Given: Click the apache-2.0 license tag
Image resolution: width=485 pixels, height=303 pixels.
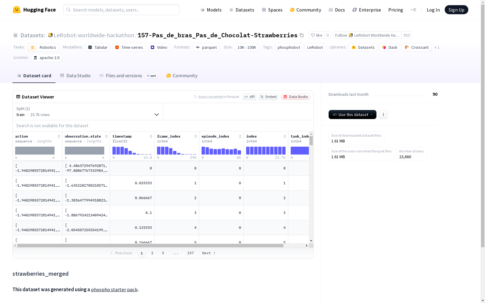Looking at the screenshot, I should 47,58.
